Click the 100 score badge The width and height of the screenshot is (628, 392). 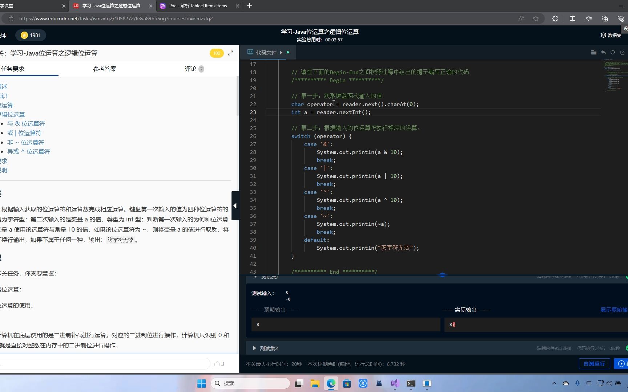coord(217,53)
